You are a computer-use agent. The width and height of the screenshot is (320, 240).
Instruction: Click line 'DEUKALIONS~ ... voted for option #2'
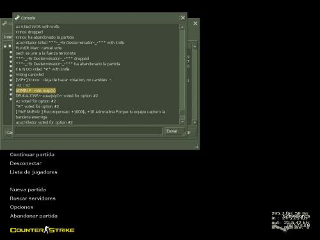pos(57,96)
